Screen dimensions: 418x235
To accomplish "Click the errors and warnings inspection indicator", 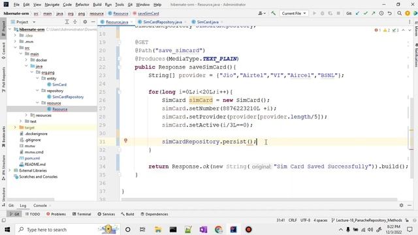I will pyautogui.click(x=387, y=30).
